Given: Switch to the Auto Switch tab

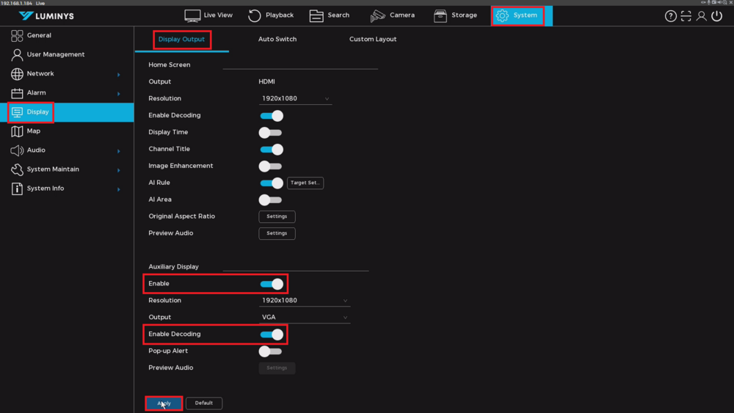Looking at the screenshot, I should coord(277,40).
